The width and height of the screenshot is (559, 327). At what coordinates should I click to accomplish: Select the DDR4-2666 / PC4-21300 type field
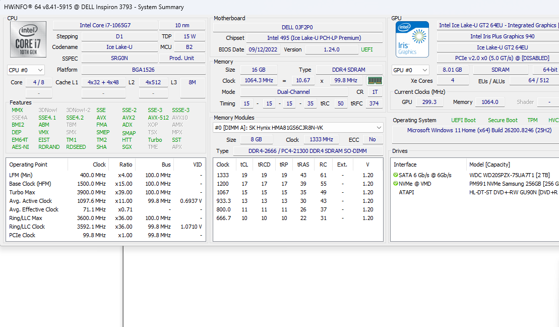coord(307,151)
